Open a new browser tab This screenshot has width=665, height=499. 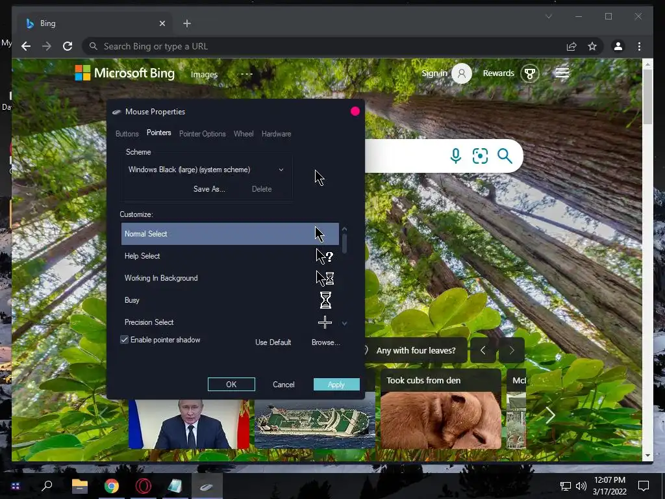[187, 23]
